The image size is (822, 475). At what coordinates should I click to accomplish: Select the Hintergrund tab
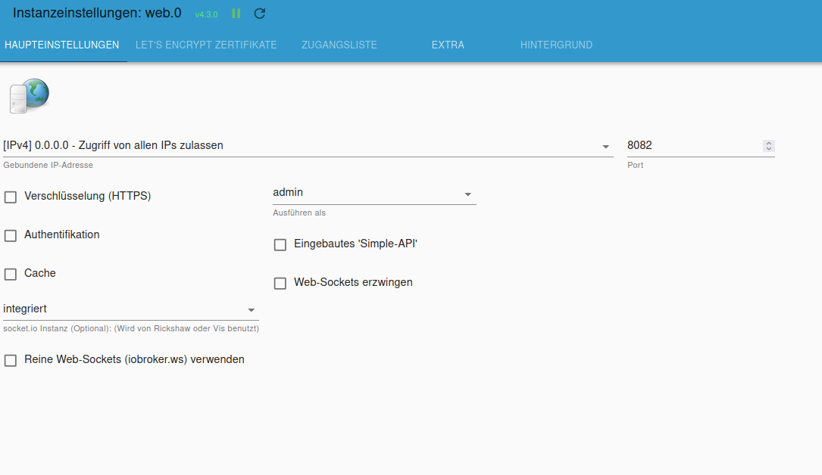[x=556, y=45]
